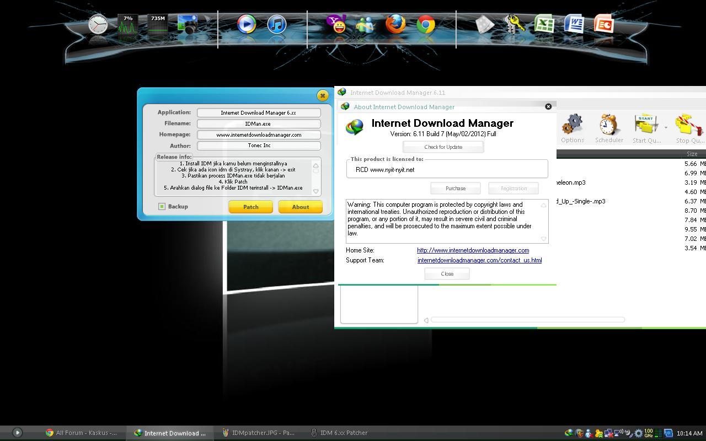Viewport: 706px width, 441px height.
Task: Open the internetdownloadmanager.com home site link
Action: [473, 250]
